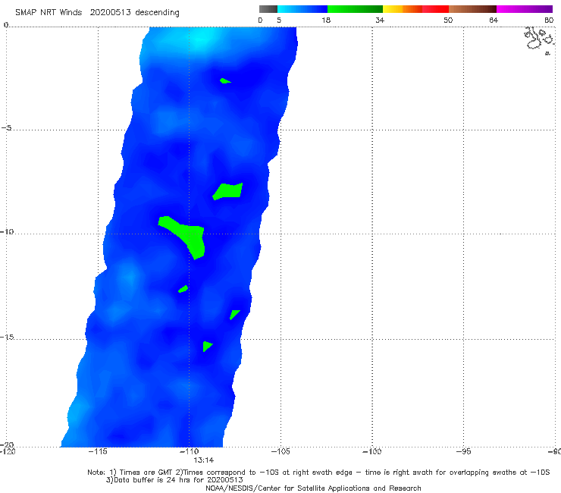Click the longitude label "-105"
Screen dimensions: 561x493
pyautogui.click(x=280, y=451)
